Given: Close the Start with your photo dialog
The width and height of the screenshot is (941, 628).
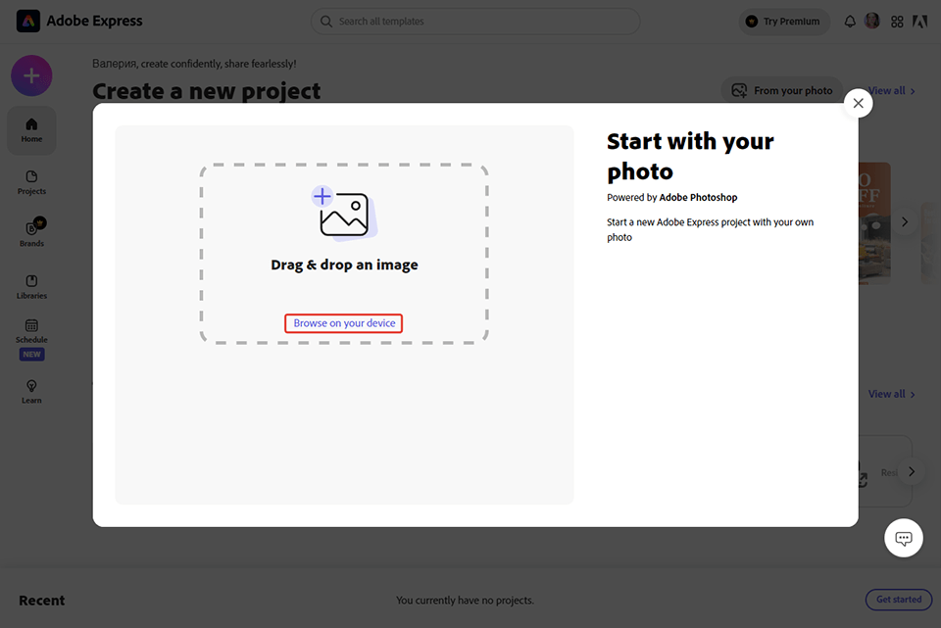Looking at the screenshot, I should 859,103.
